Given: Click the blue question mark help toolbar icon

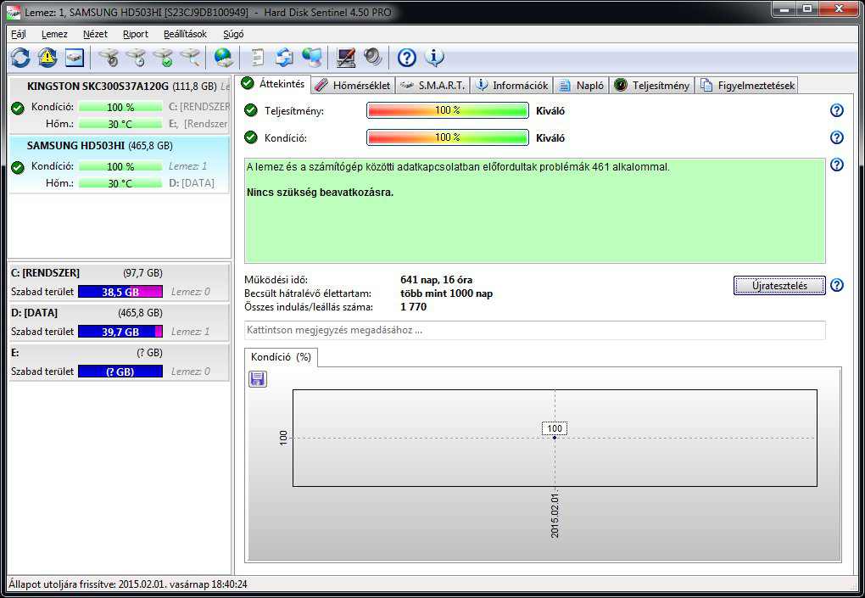Looking at the screenshot, I should click(406, 58).
